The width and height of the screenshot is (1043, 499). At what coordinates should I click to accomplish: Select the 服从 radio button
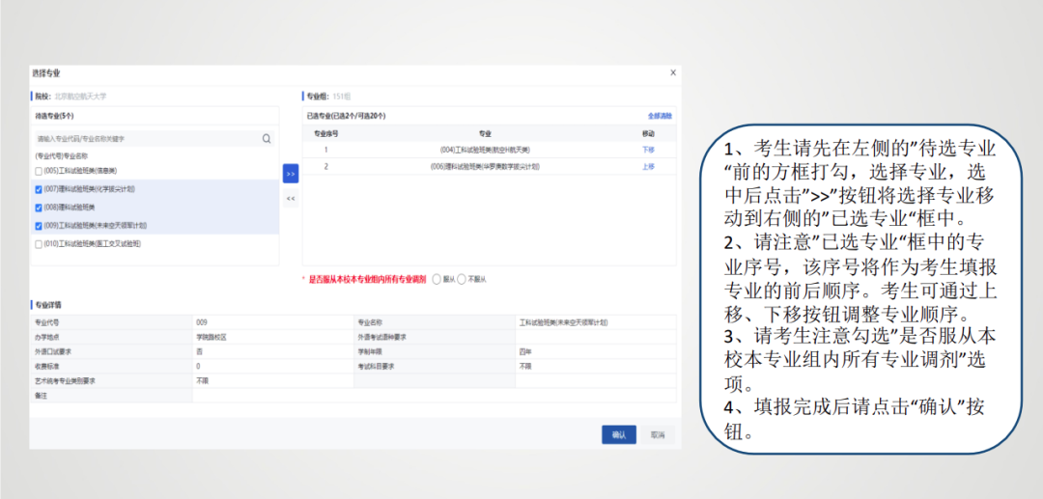pos(437,279)
